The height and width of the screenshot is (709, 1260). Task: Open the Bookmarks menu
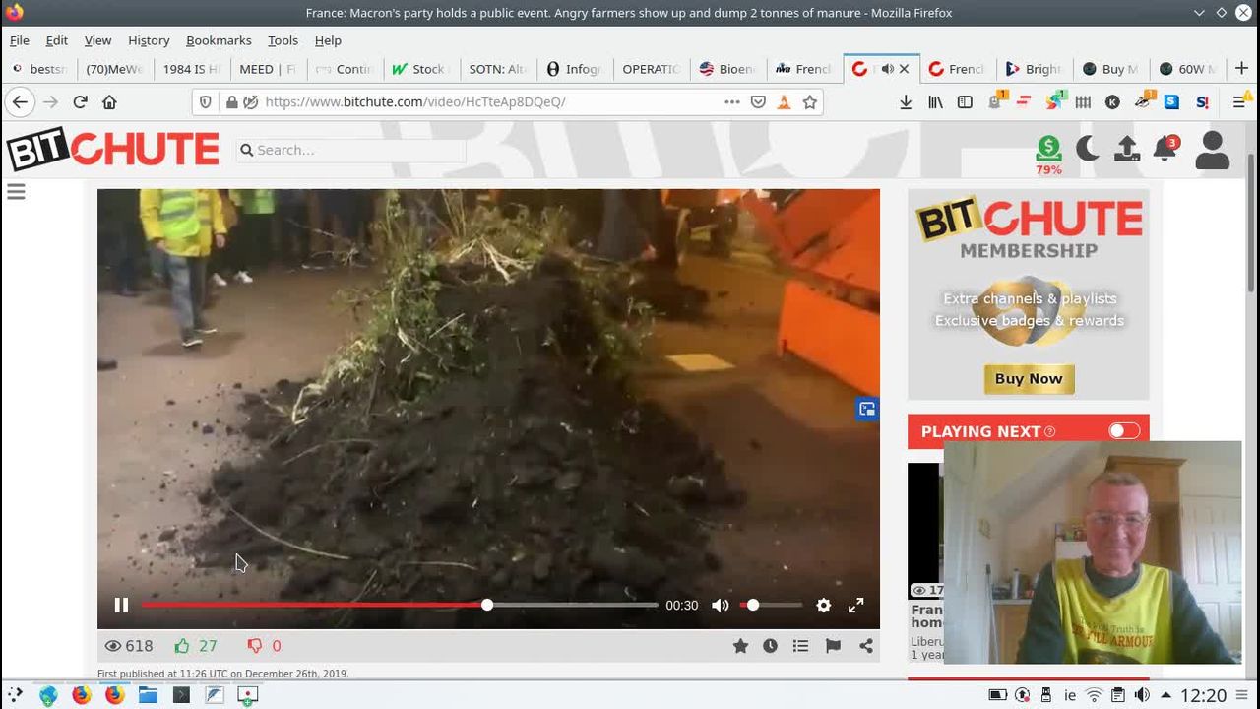point(219,40)
